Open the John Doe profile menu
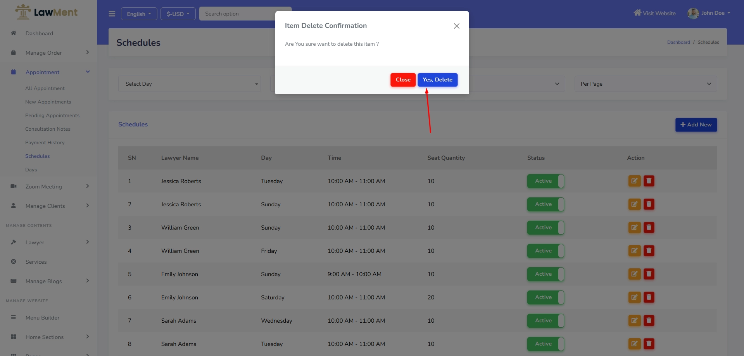744x356 pixels. (709, 13)
